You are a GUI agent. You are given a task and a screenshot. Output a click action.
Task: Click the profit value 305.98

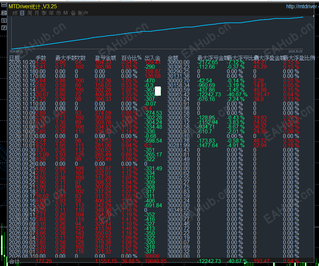pos(103,67)
